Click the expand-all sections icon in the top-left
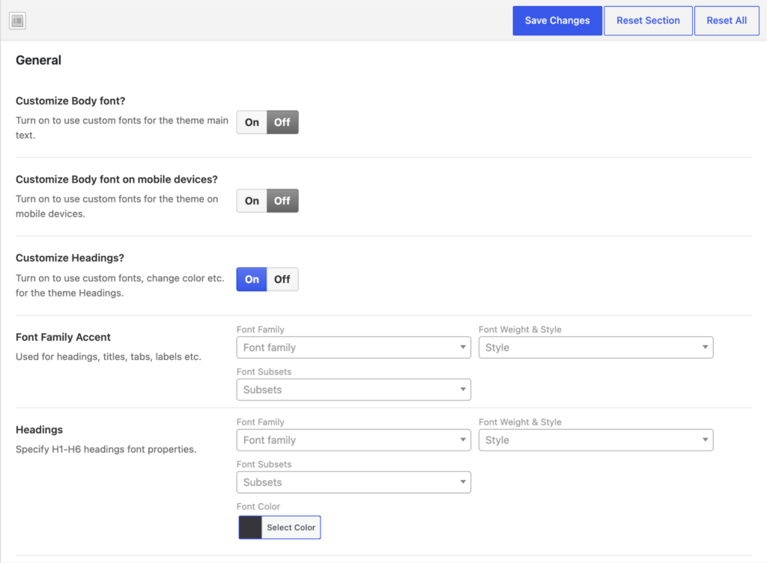This screenshot has width=767, height=563. [x=18, y=20]
